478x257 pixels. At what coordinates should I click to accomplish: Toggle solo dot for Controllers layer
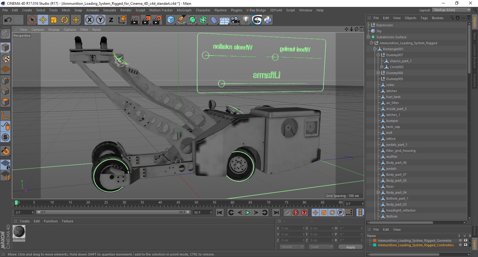click(460, 245)
